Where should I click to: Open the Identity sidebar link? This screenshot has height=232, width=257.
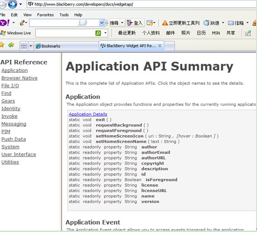(11, 109)
